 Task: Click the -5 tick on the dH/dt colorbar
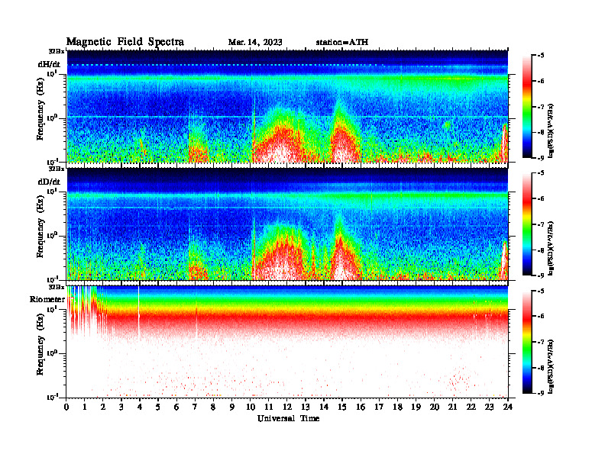(x=542, y=56)
